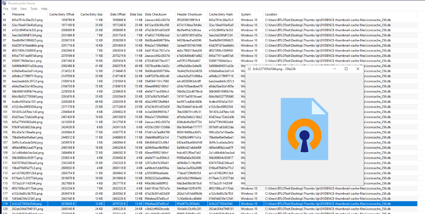Sort by Cache Entry Offset column header
The height and width of the screenshot is (214, 425).
[x=62, y=14]
